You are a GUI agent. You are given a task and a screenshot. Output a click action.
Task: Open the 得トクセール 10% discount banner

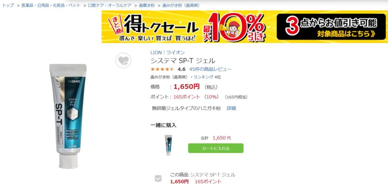tap(244, 27)
